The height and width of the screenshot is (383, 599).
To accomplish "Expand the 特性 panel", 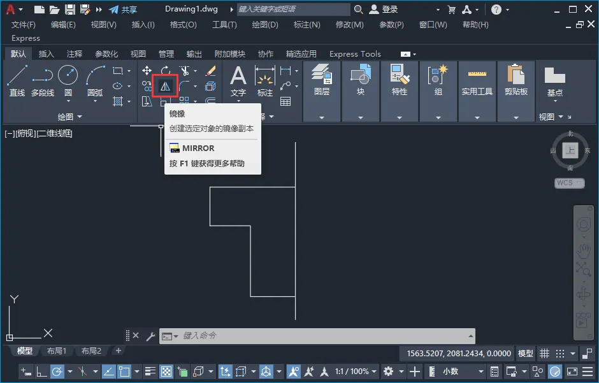I will [400, 118].
